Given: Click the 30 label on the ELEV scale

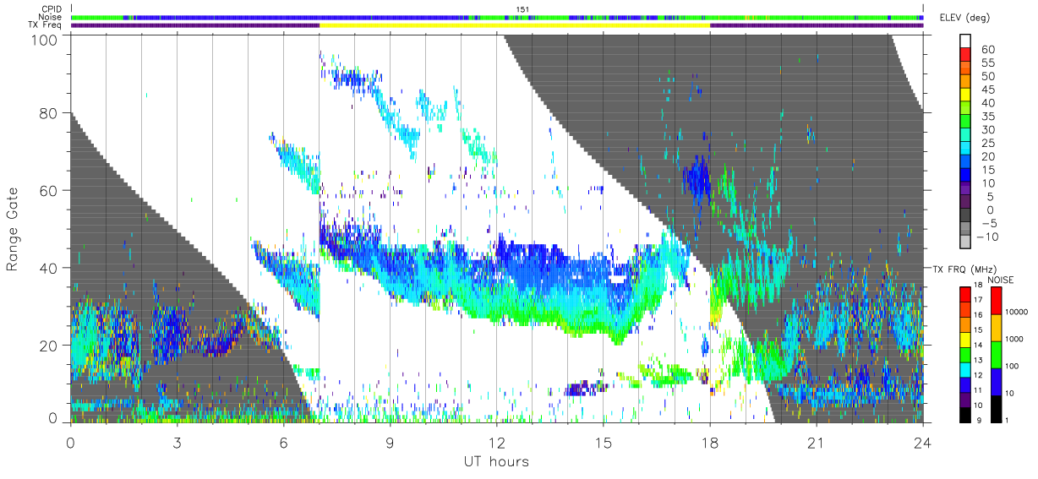Looking at the screenshot, I should tap(986, 131).
